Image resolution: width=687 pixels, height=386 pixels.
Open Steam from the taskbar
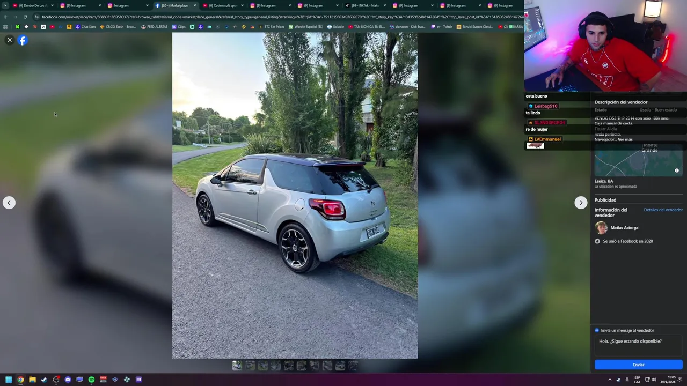point(44,380)
